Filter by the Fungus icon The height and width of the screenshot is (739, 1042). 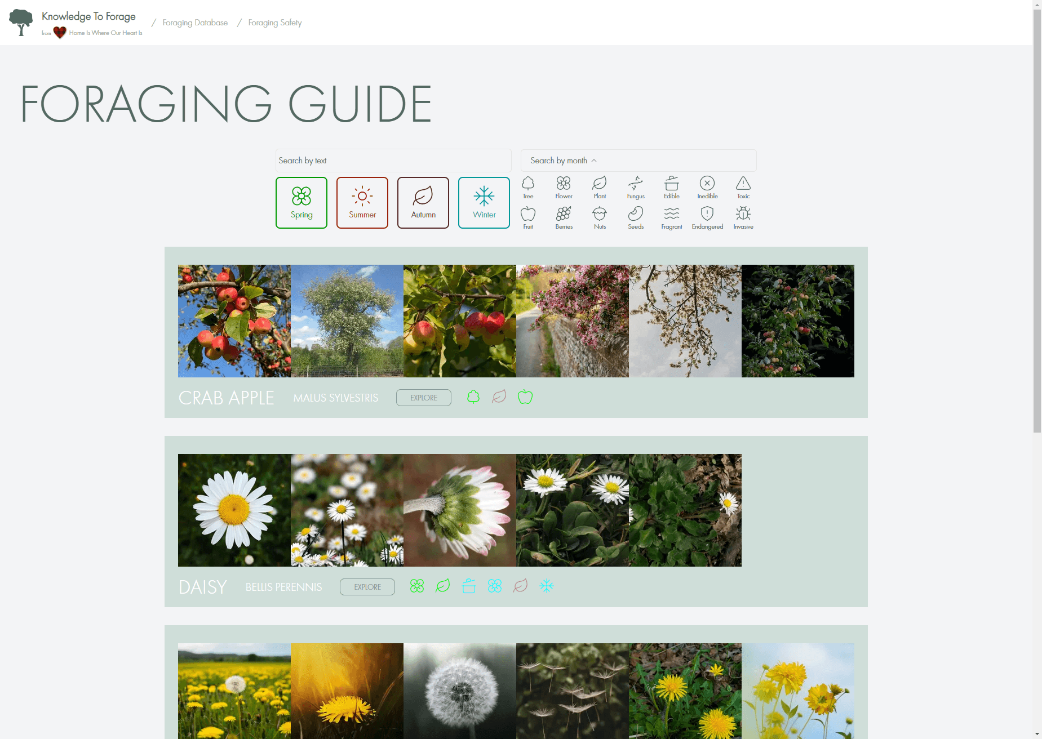(636, 188)
